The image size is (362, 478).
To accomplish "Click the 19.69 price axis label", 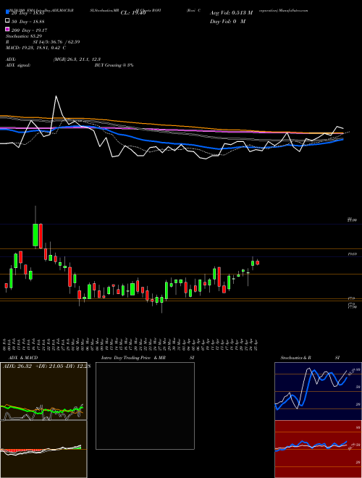I will click(x=352, y=254).
